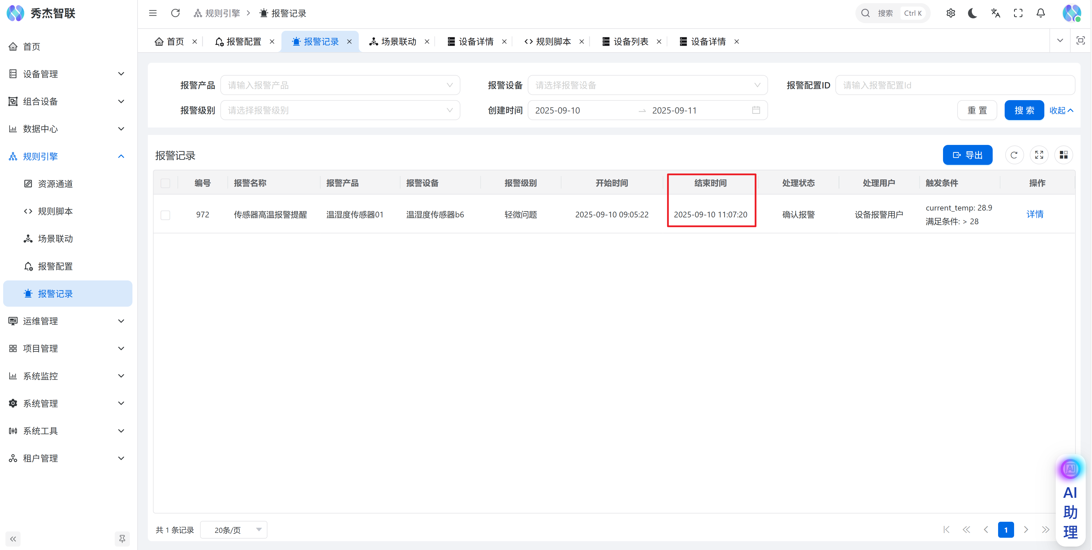This screenshot has height=550, width=1092.
Task: Open settings gear in top bar
Action: point(950,13)
